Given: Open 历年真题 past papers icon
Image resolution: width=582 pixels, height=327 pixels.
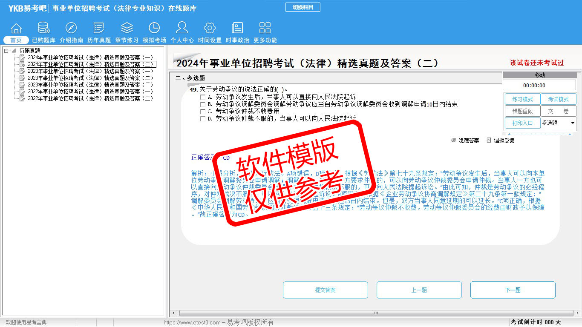Looking at the screenshot, I should [99, 29].
